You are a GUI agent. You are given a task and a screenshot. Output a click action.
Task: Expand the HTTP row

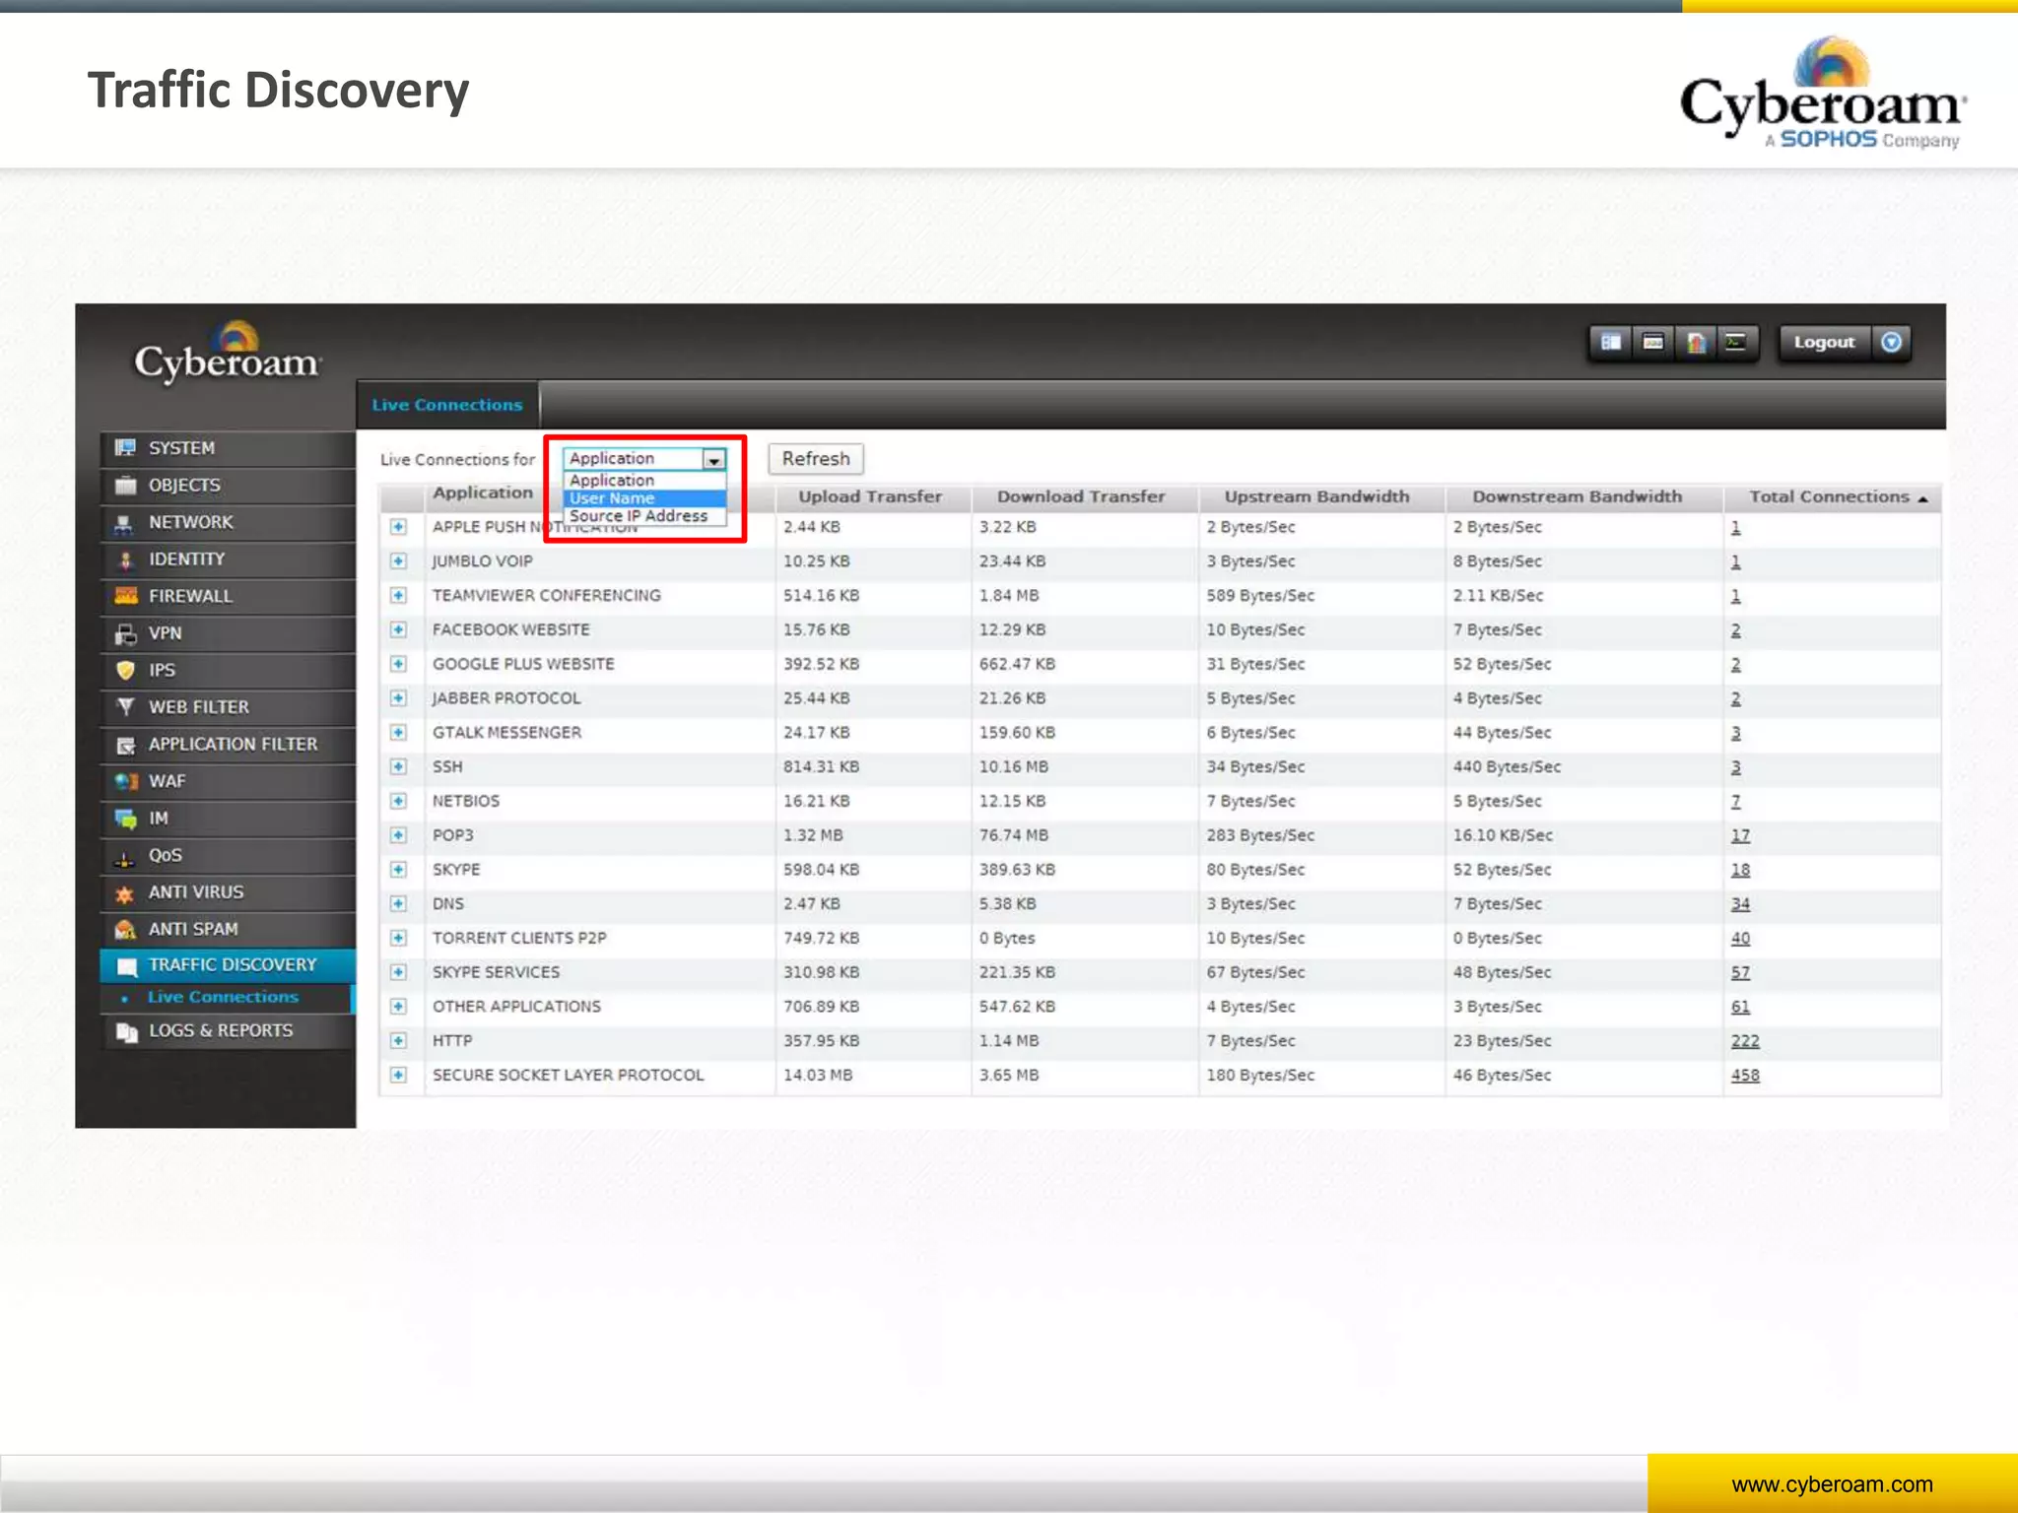pyautogui.click(x=398, y=1041)
